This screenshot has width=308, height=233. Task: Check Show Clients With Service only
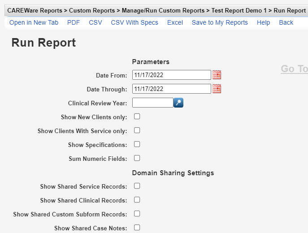137,130
